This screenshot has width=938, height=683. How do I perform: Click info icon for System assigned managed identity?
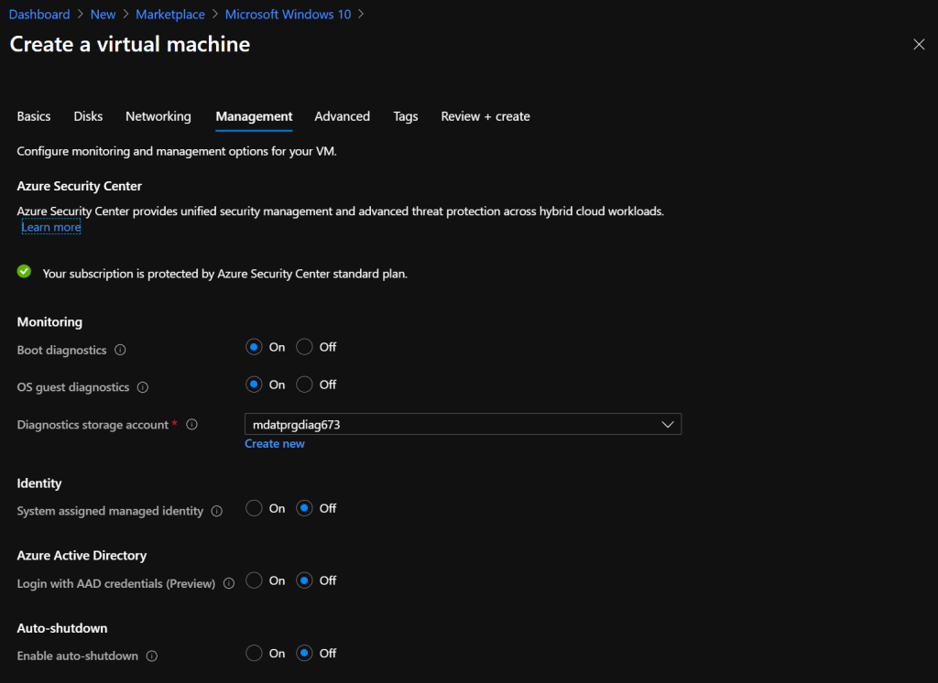pyautogui.click(x=217, y=511)
